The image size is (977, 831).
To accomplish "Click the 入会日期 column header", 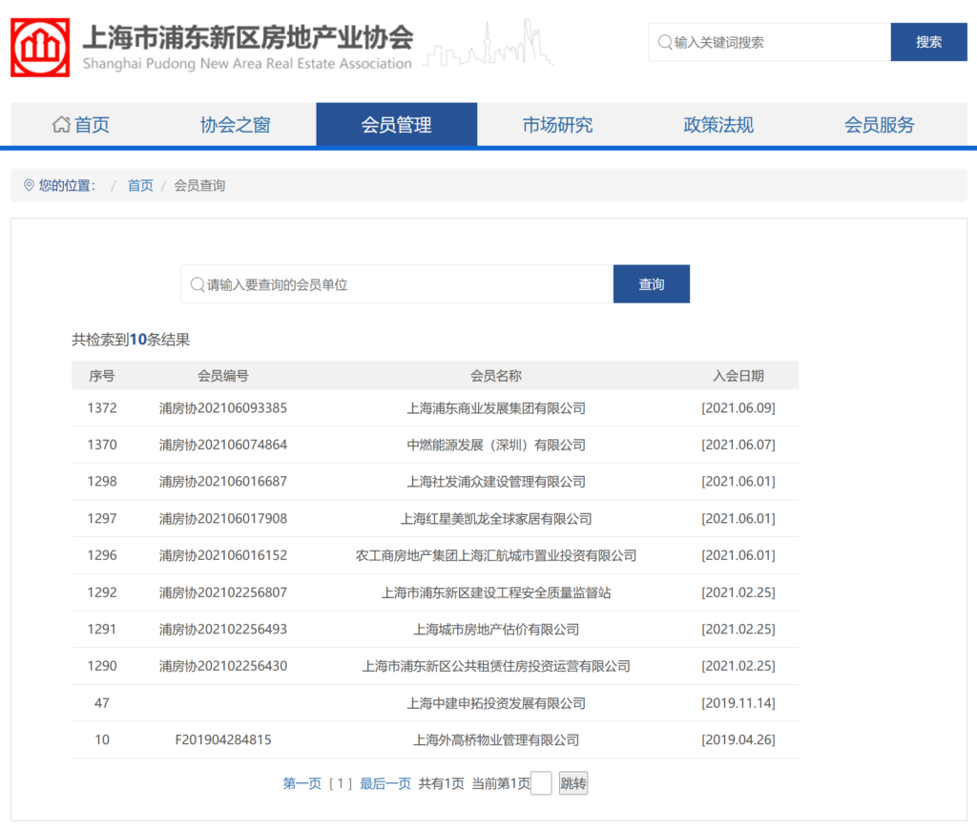I will pyautogui.click(x=738, y=376).
